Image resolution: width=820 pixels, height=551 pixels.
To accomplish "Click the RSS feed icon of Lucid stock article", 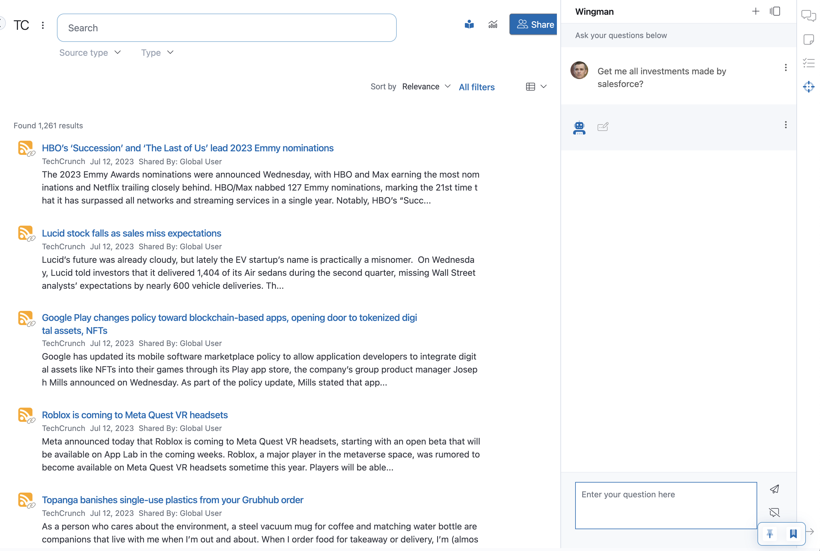I will click(26, 233).
